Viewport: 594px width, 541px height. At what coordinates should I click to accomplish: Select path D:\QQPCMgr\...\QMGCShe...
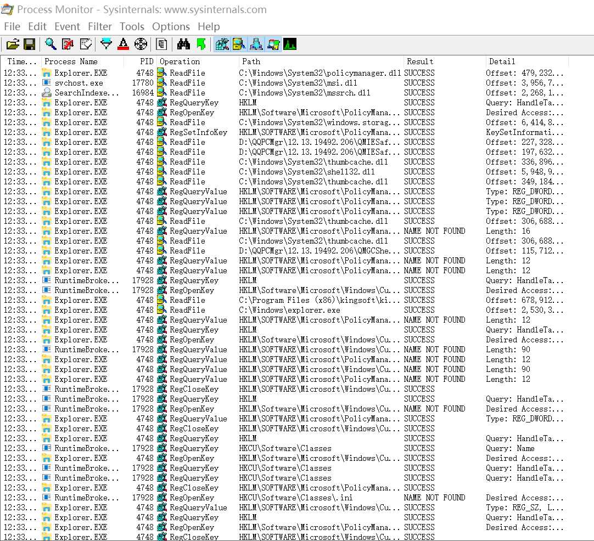coord(320,251)
